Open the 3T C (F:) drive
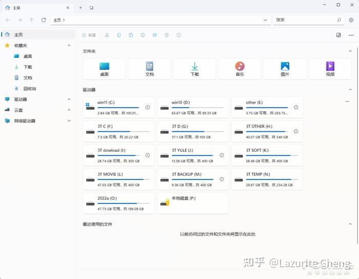The image size is (359, 279). (118, 131)
